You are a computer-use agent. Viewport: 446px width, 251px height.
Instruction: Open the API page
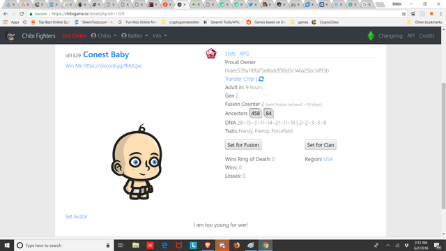tap(410, 36)
